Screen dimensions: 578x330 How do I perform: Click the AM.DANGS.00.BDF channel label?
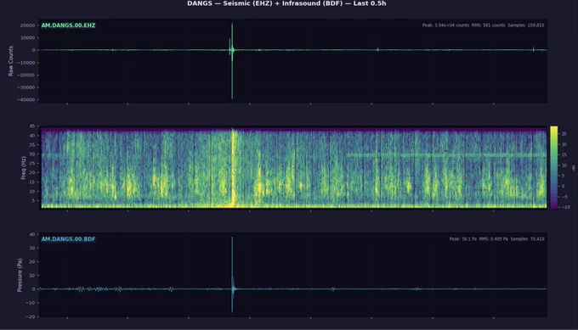point(68,239)
